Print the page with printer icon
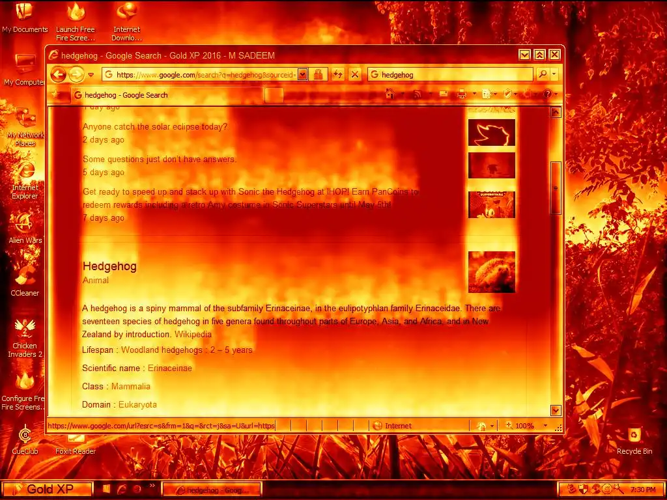 [462, 94]
